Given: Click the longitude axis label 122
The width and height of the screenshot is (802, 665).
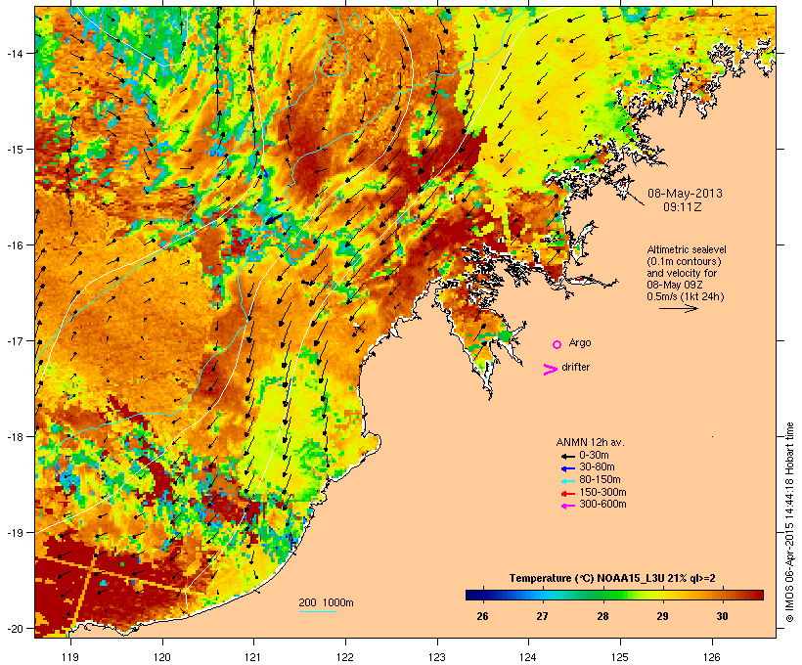Looking at the screenshot, I should point(345,657).
